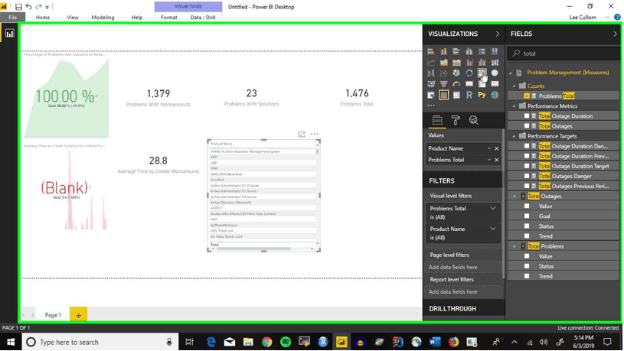Viewport: 624px width, 351px height.
Task: Open the Data / Drill tab
Action: click(x=203, y=18)
